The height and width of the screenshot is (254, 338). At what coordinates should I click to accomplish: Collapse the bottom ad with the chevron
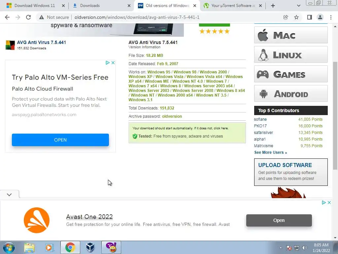pyautogui.click(x=9, y=194)
